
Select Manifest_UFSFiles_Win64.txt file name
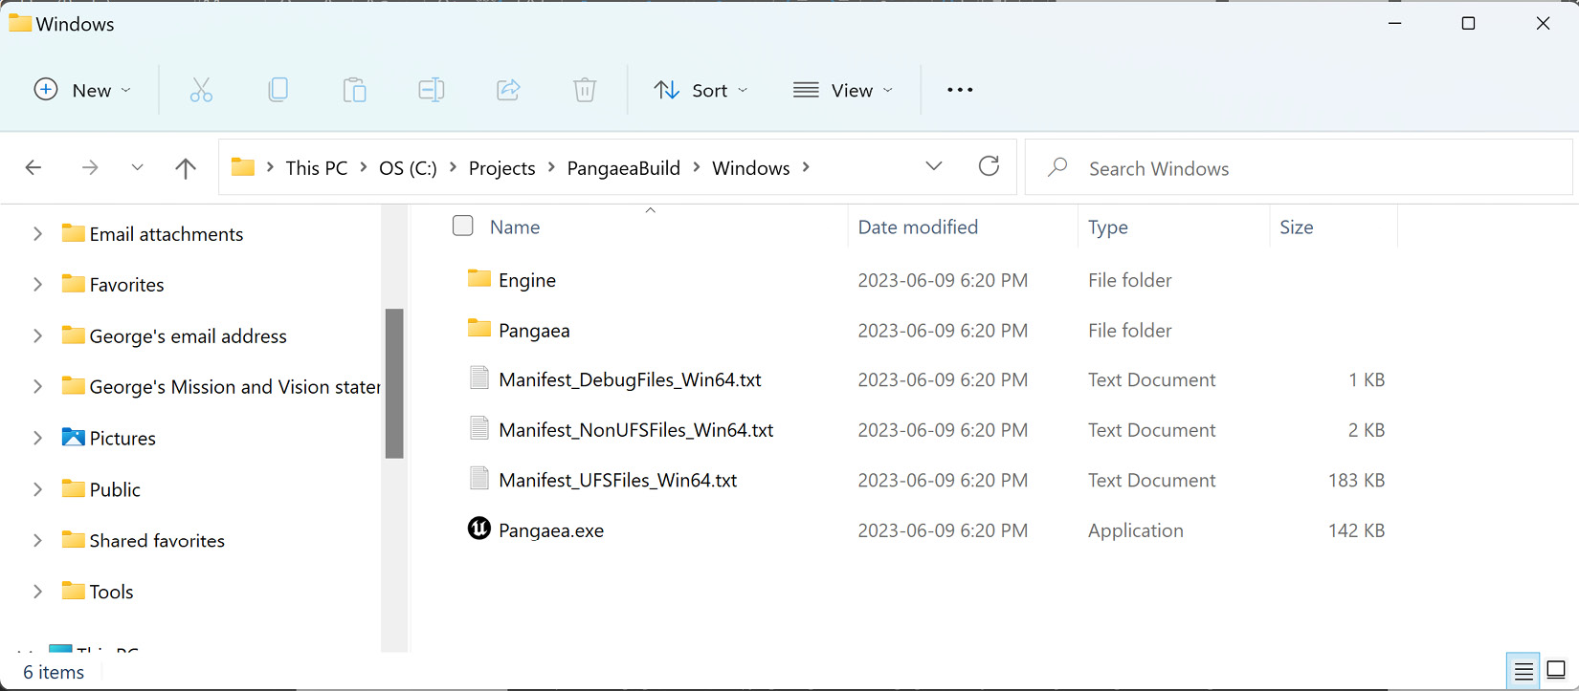tap(618, 480)
